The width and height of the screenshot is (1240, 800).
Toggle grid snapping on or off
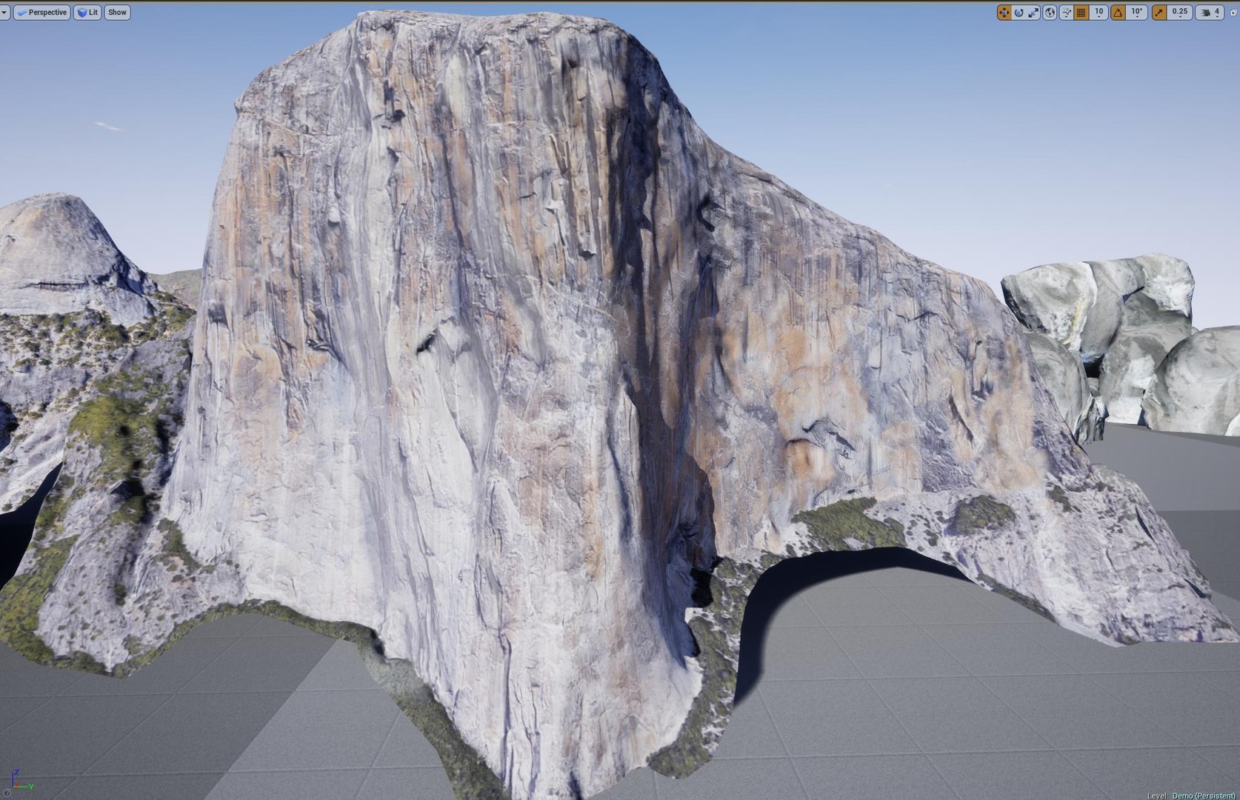click(1081, 13)
